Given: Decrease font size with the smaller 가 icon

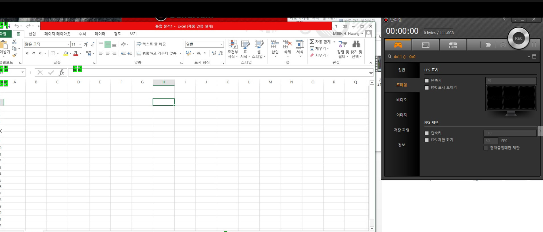Looking at the screenshot, I should point(92,44).
